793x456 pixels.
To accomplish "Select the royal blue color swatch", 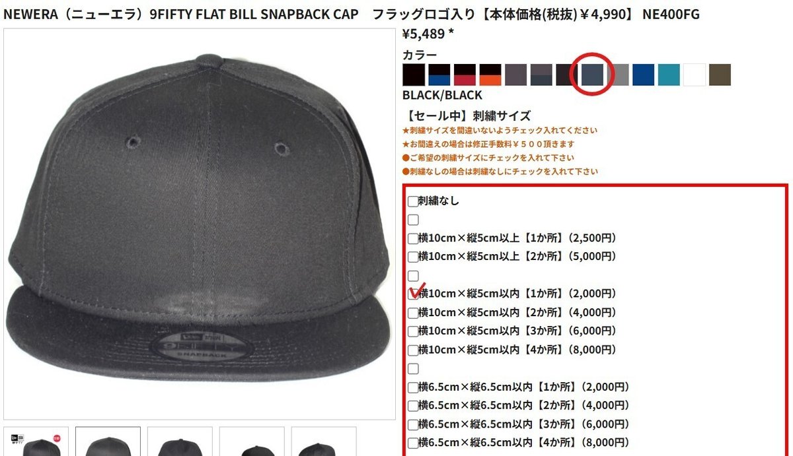I will click(644, 75).
